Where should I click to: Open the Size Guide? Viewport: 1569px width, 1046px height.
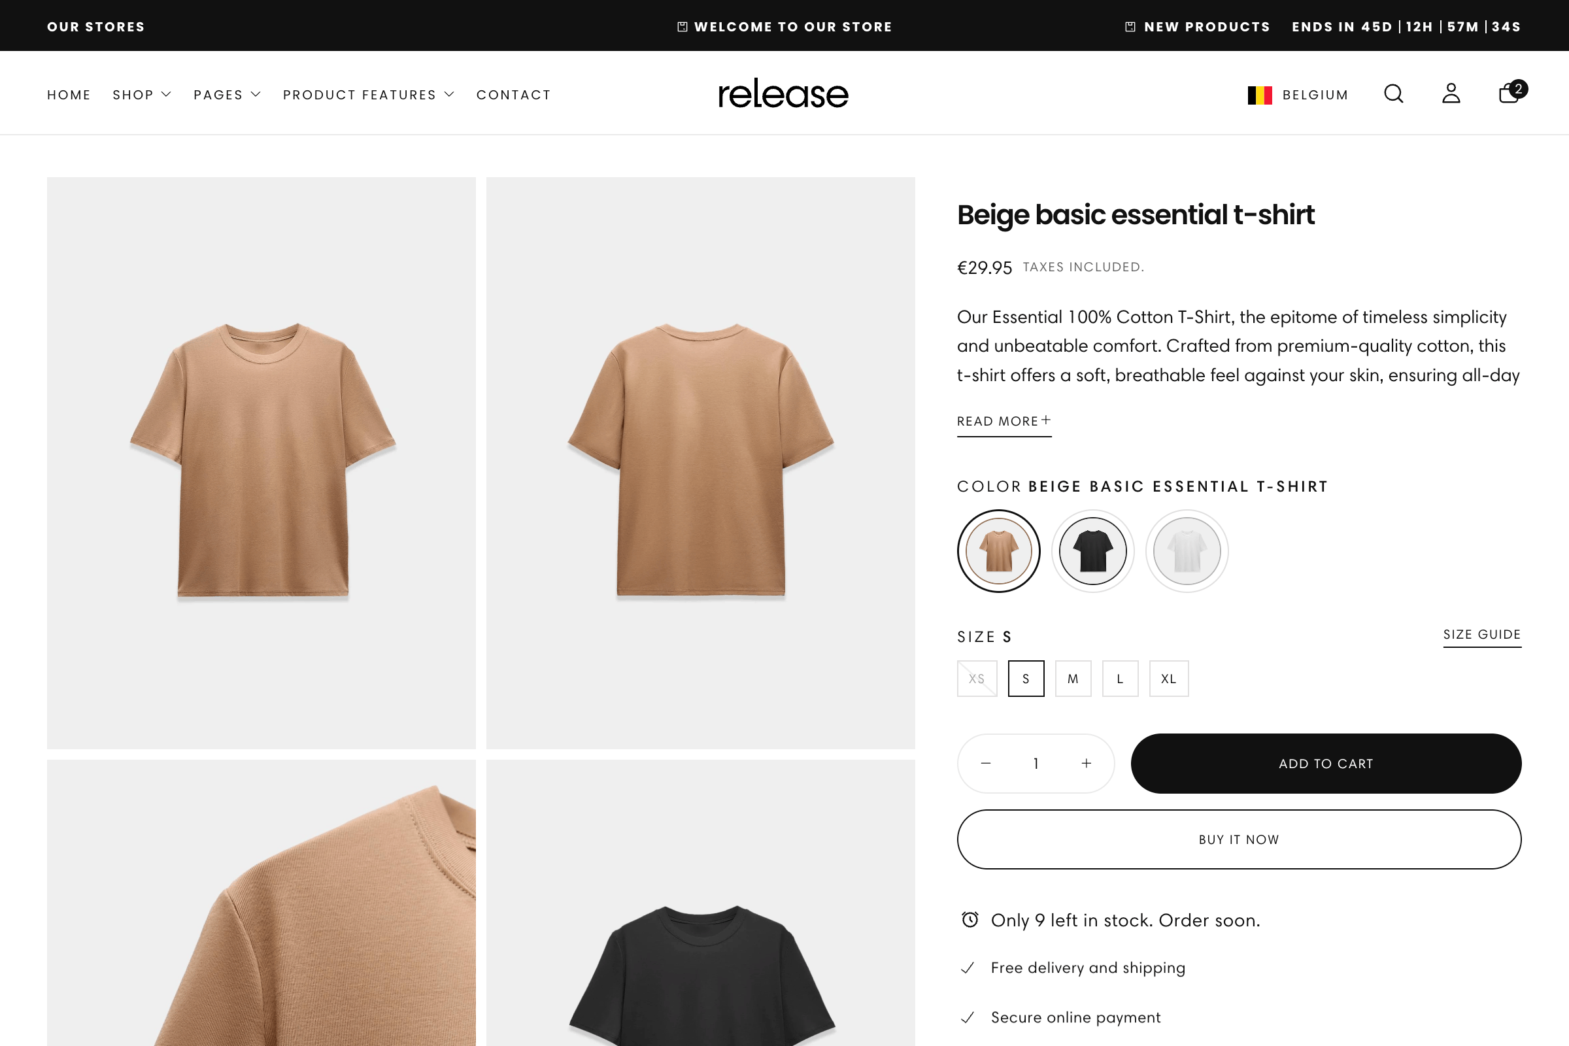(1482, 634)
